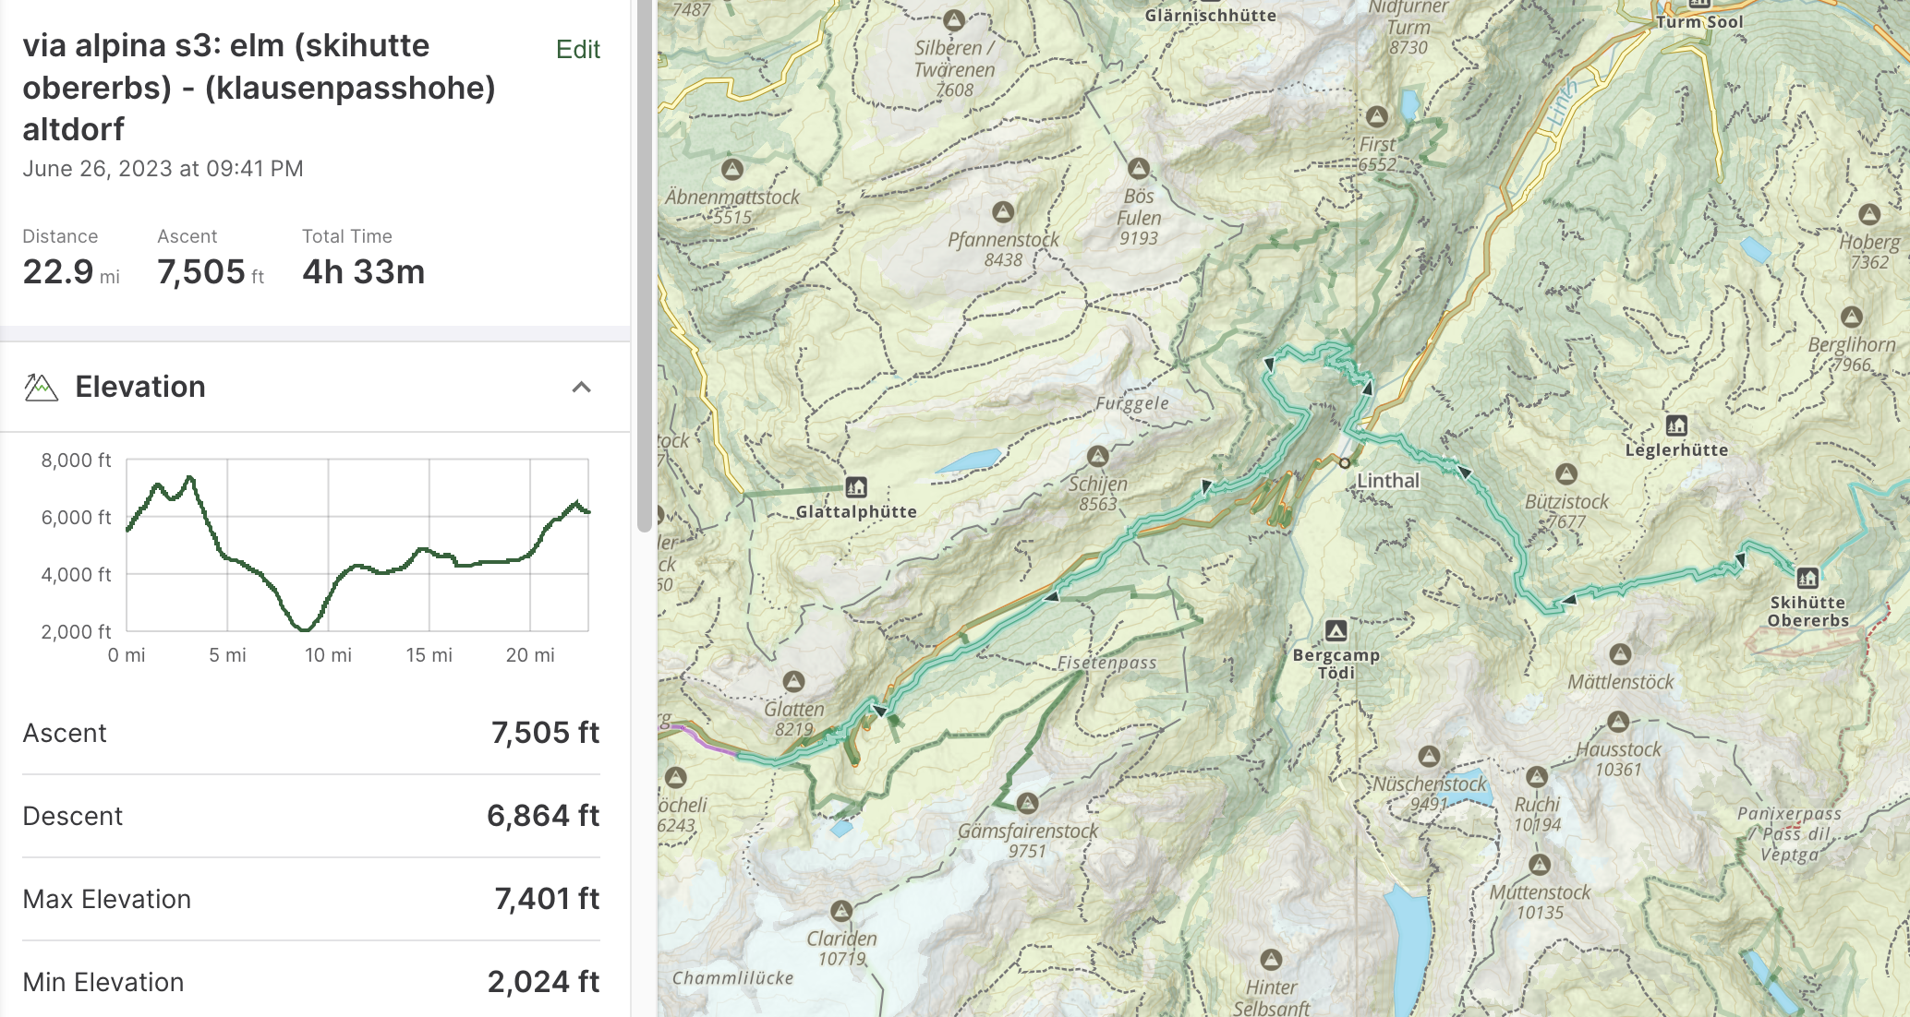Click the Clariden peak marker

pyautogui.click(x=840, y=912)
